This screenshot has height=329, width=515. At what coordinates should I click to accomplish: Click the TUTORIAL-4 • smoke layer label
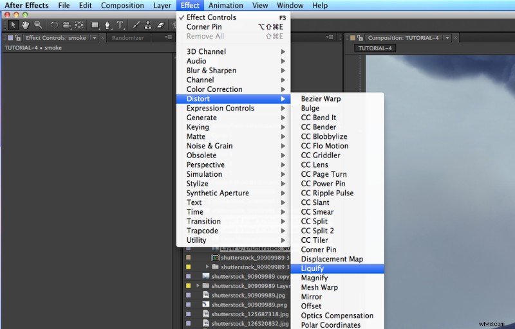pos(33,48)
